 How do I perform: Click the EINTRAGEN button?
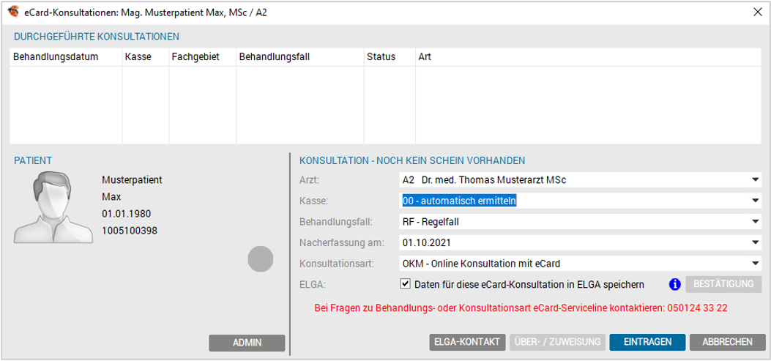tap(647, 342)
